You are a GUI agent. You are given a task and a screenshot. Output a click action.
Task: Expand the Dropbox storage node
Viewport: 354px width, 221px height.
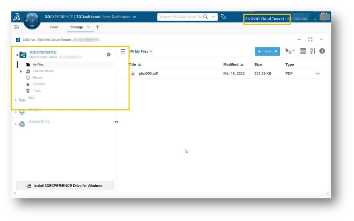16,112
